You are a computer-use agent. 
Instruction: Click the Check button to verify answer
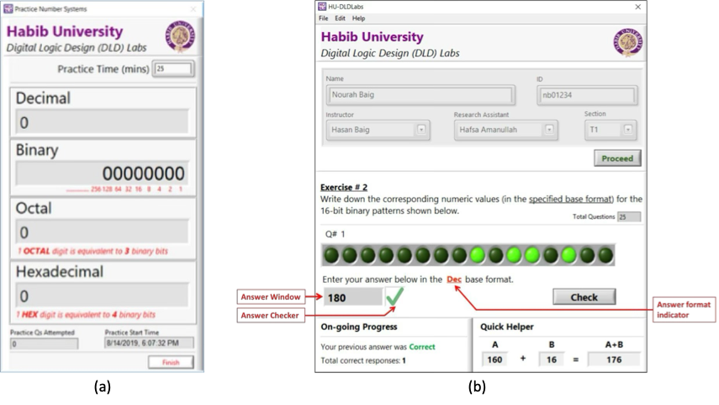coord(584,296)
